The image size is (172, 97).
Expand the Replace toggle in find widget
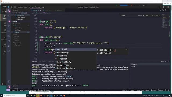click(121, 16)
